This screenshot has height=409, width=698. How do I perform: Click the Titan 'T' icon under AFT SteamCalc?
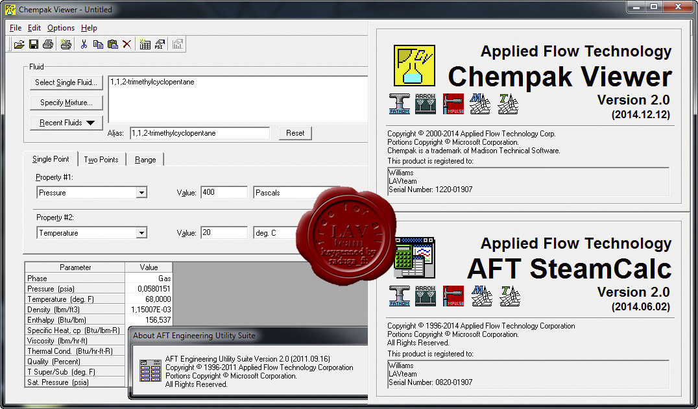point(509,296)
